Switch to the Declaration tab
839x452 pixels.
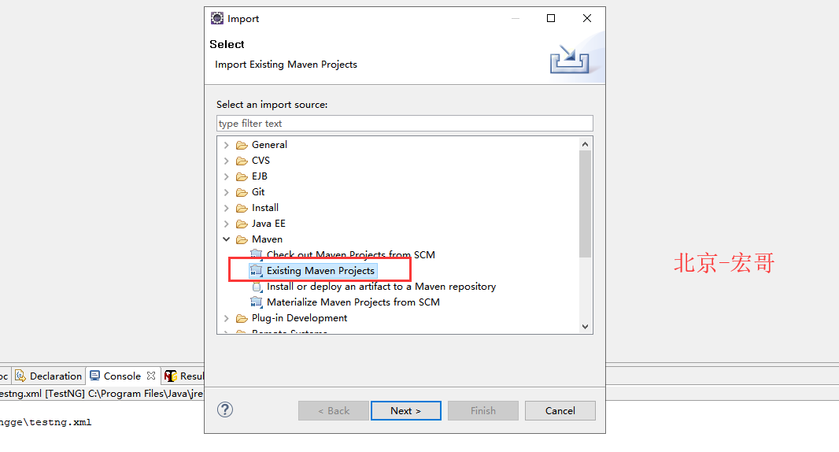pos(49,376)
